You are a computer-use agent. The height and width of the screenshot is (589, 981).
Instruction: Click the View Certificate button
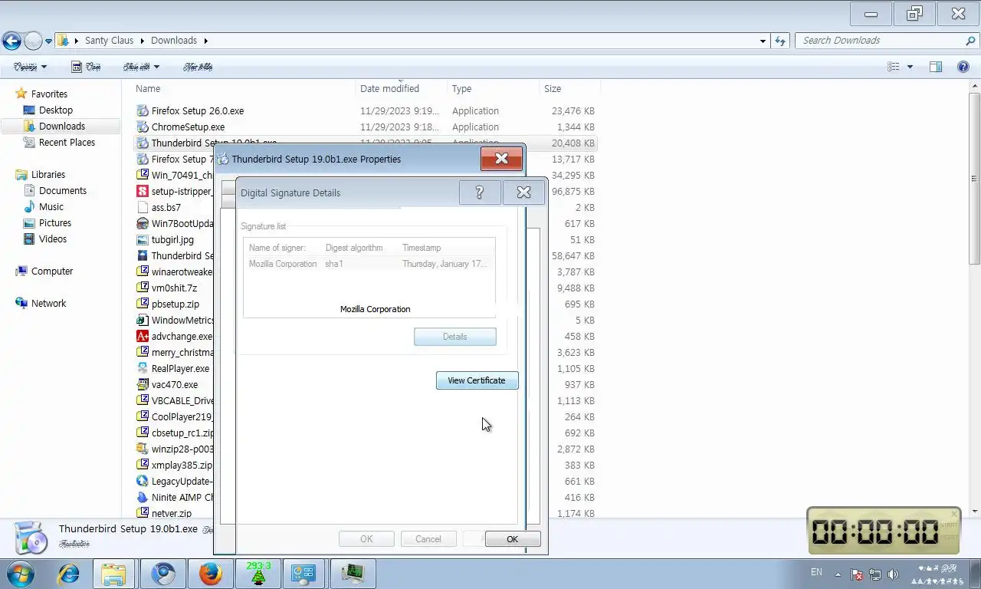477,380
